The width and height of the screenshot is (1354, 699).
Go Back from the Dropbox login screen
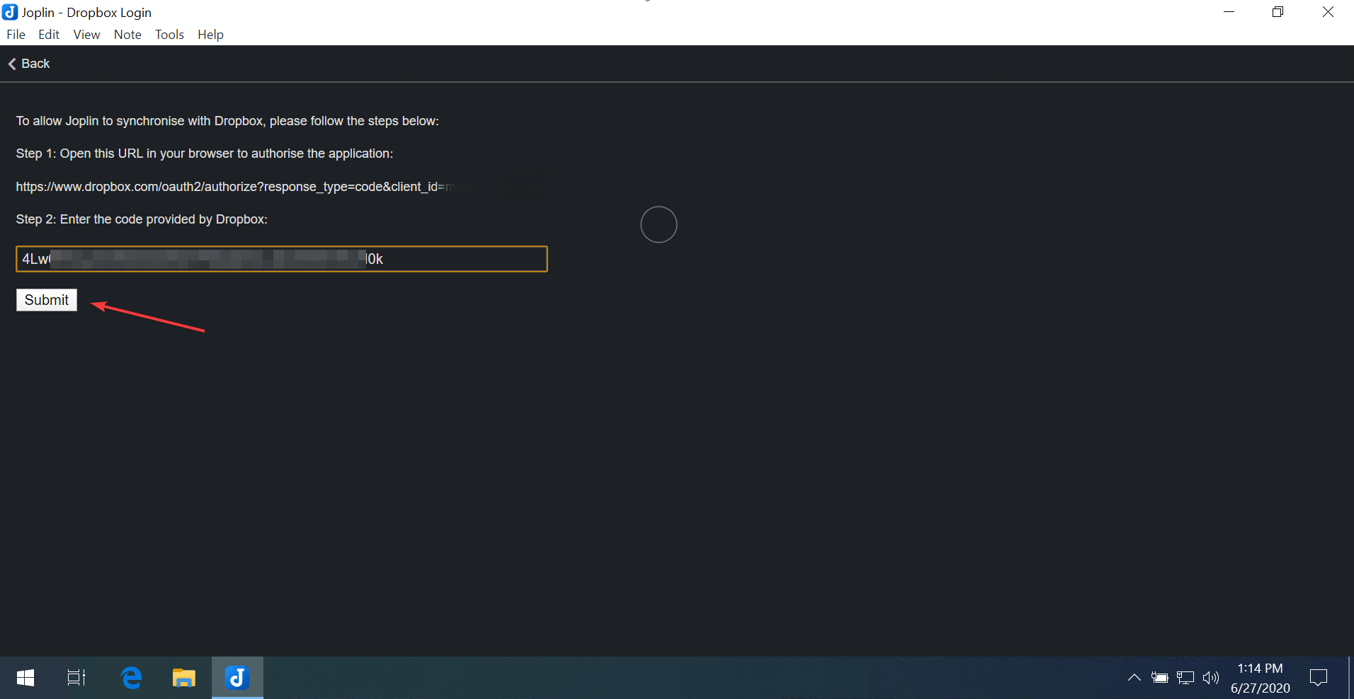click(x=28, y=64)
